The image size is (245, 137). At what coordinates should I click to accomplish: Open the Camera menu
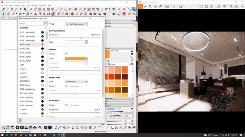[x=17, y=5]
